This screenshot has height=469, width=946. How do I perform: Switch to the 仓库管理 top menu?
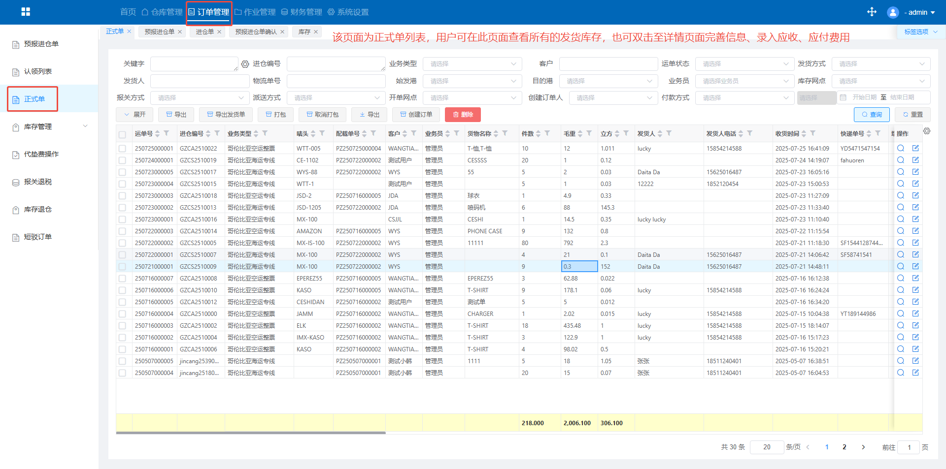coord(162,12)
